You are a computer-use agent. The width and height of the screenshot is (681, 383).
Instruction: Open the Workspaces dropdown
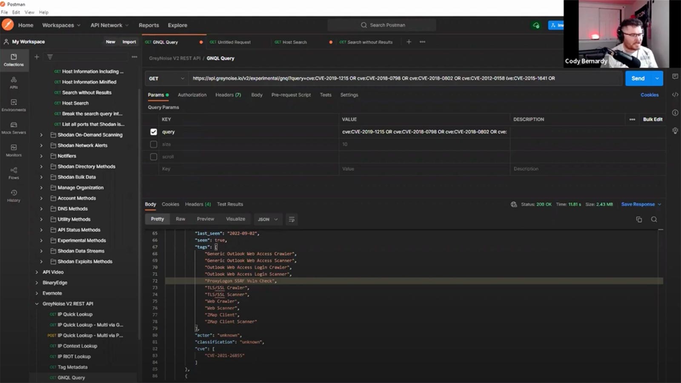point(61,25)
